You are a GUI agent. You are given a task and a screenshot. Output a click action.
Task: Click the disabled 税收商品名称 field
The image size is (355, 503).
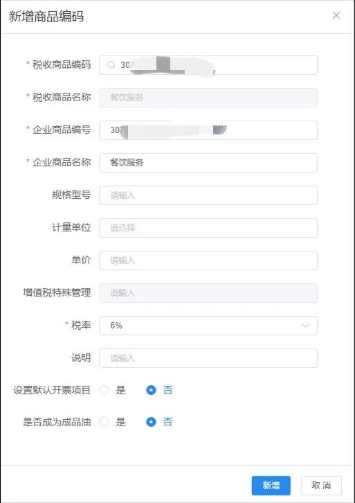point(208,98)
